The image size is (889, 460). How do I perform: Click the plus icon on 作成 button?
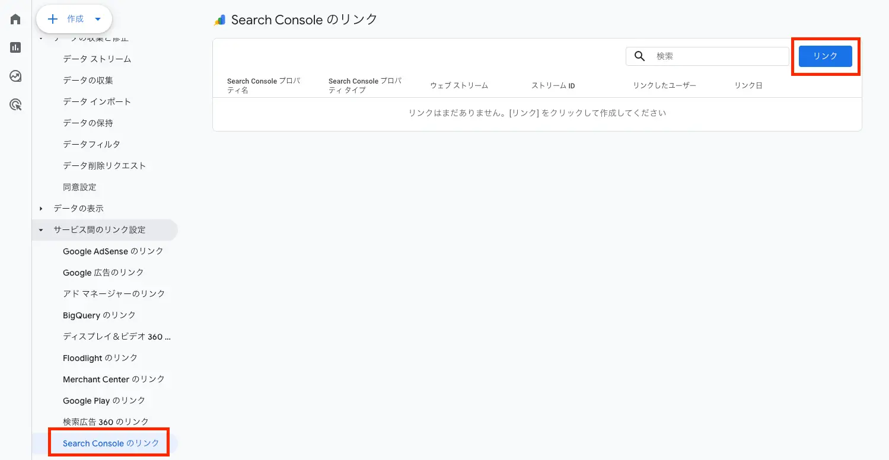[x=53, y=19]
